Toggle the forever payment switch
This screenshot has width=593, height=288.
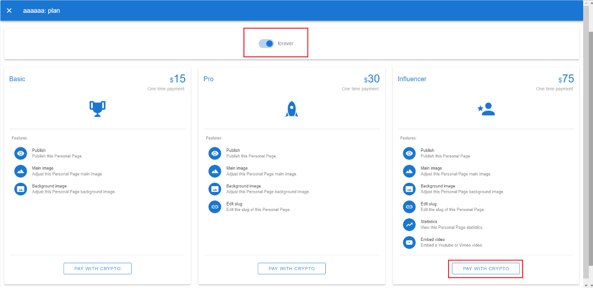pos(266,43)
